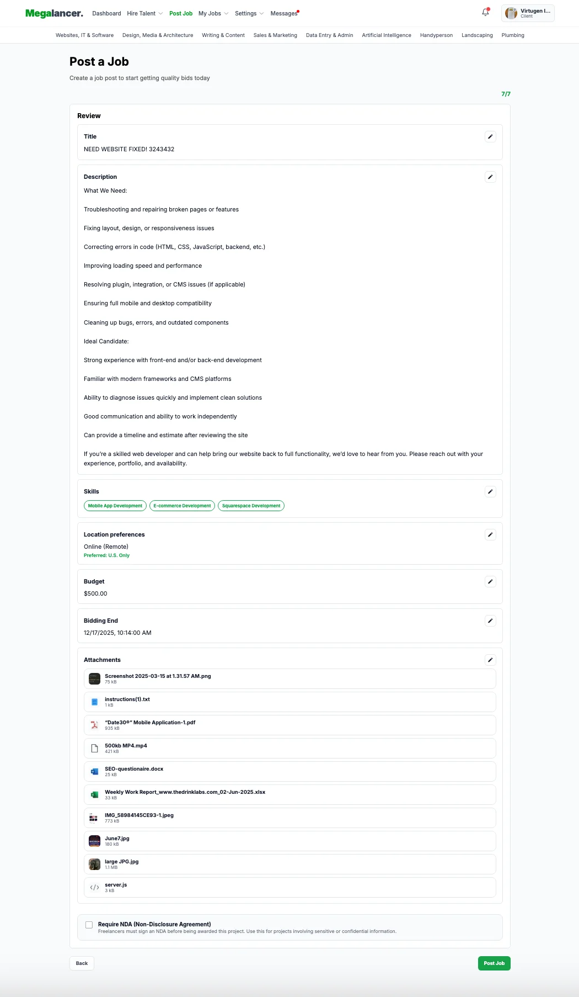Click the Description edit pencil icon
The width and height of the screenshot is (579, 997).
490,177
